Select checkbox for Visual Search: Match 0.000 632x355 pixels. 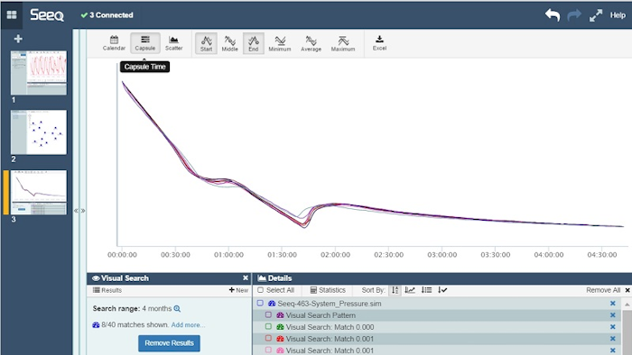(268, 327)
